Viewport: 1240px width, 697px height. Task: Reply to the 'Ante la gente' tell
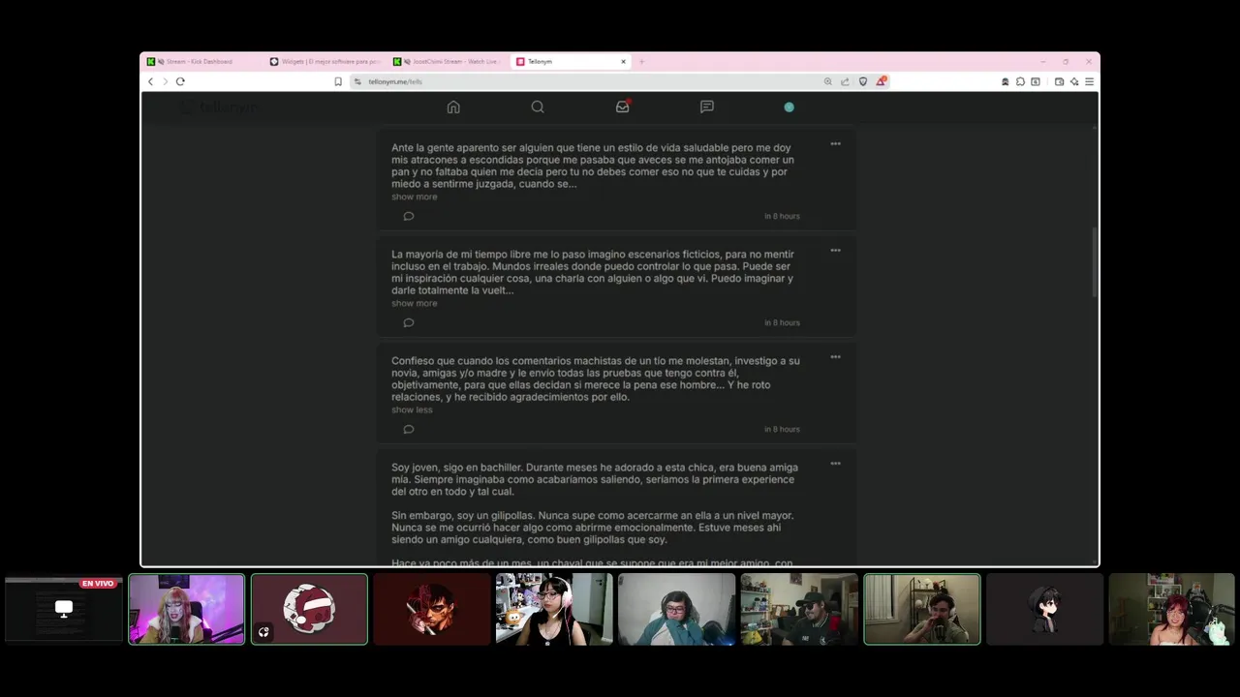click(408, 216)
